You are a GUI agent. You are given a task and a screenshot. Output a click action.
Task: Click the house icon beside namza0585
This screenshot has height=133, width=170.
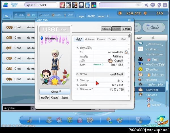tap(126, 52)
